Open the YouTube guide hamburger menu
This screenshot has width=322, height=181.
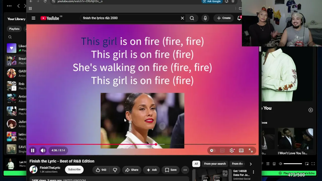[33, 18]
